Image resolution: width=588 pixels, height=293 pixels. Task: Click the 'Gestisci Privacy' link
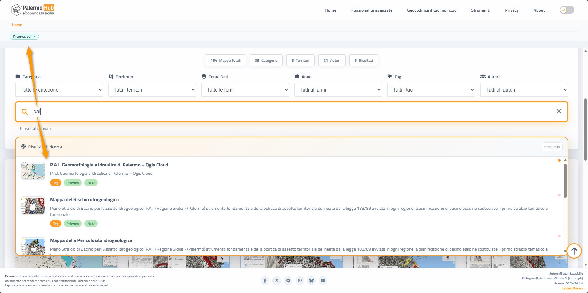click(x=572, y=288)
